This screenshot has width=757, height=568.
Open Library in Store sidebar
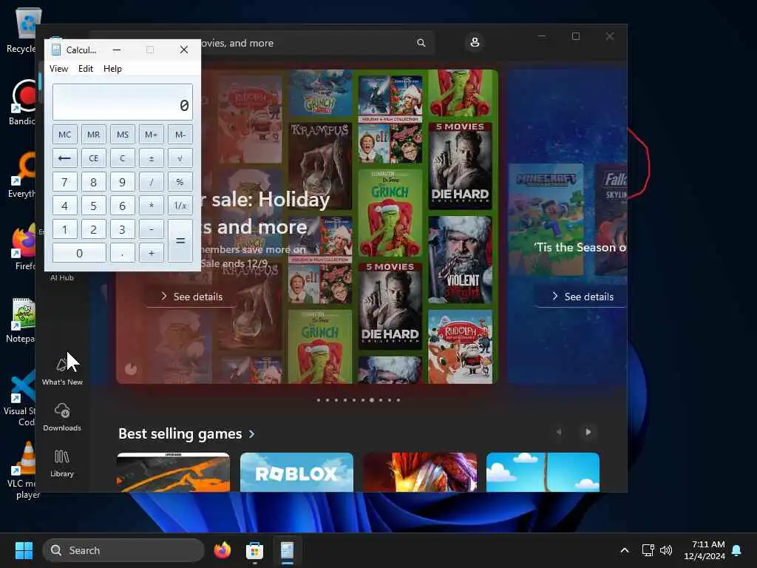pos(62,463)
